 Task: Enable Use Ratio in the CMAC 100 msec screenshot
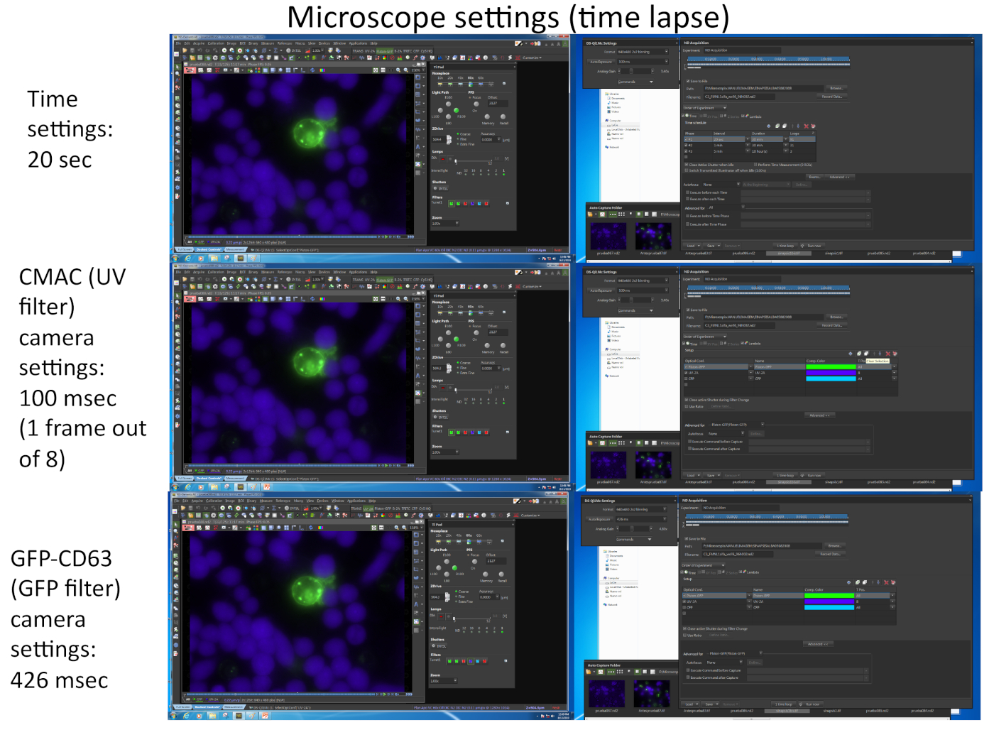point(686,406)
